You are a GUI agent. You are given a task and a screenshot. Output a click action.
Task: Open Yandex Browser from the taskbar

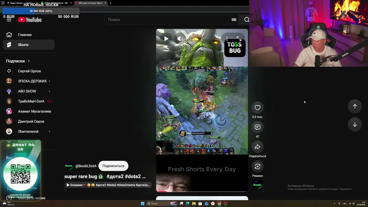(x=213, y=204)
